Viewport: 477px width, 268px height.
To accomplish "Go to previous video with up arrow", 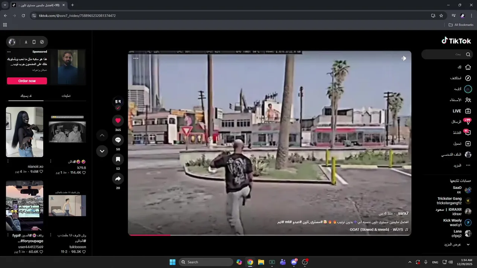I will [102, 135].
